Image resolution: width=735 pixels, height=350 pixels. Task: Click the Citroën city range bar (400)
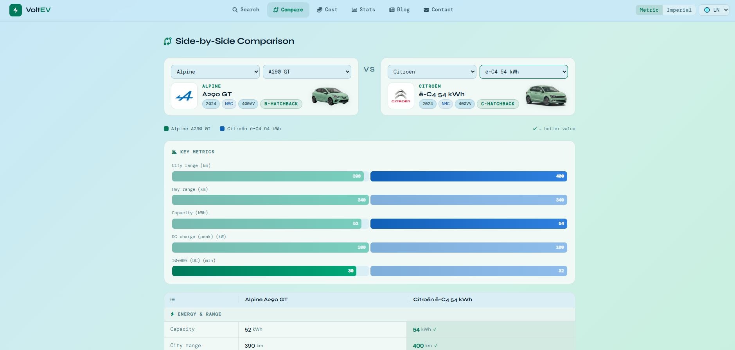click(469, 176)
